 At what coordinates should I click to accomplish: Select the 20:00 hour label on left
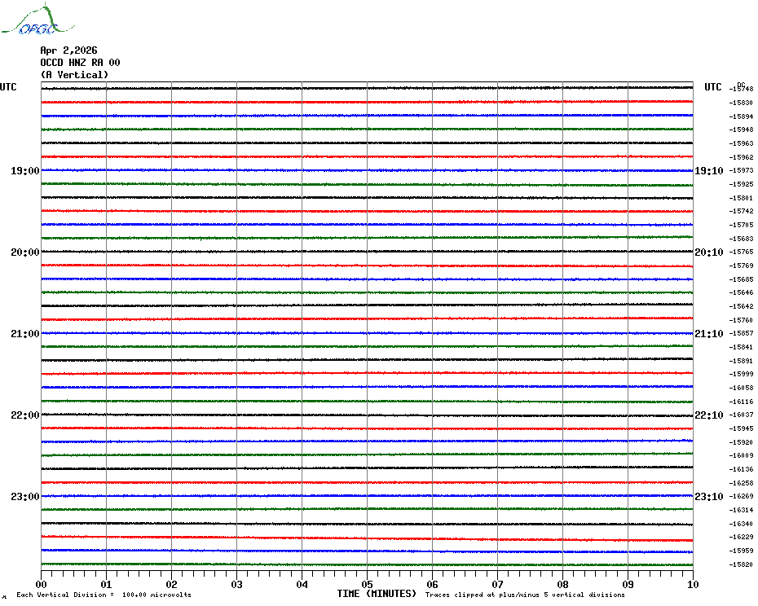click(24, 253)
